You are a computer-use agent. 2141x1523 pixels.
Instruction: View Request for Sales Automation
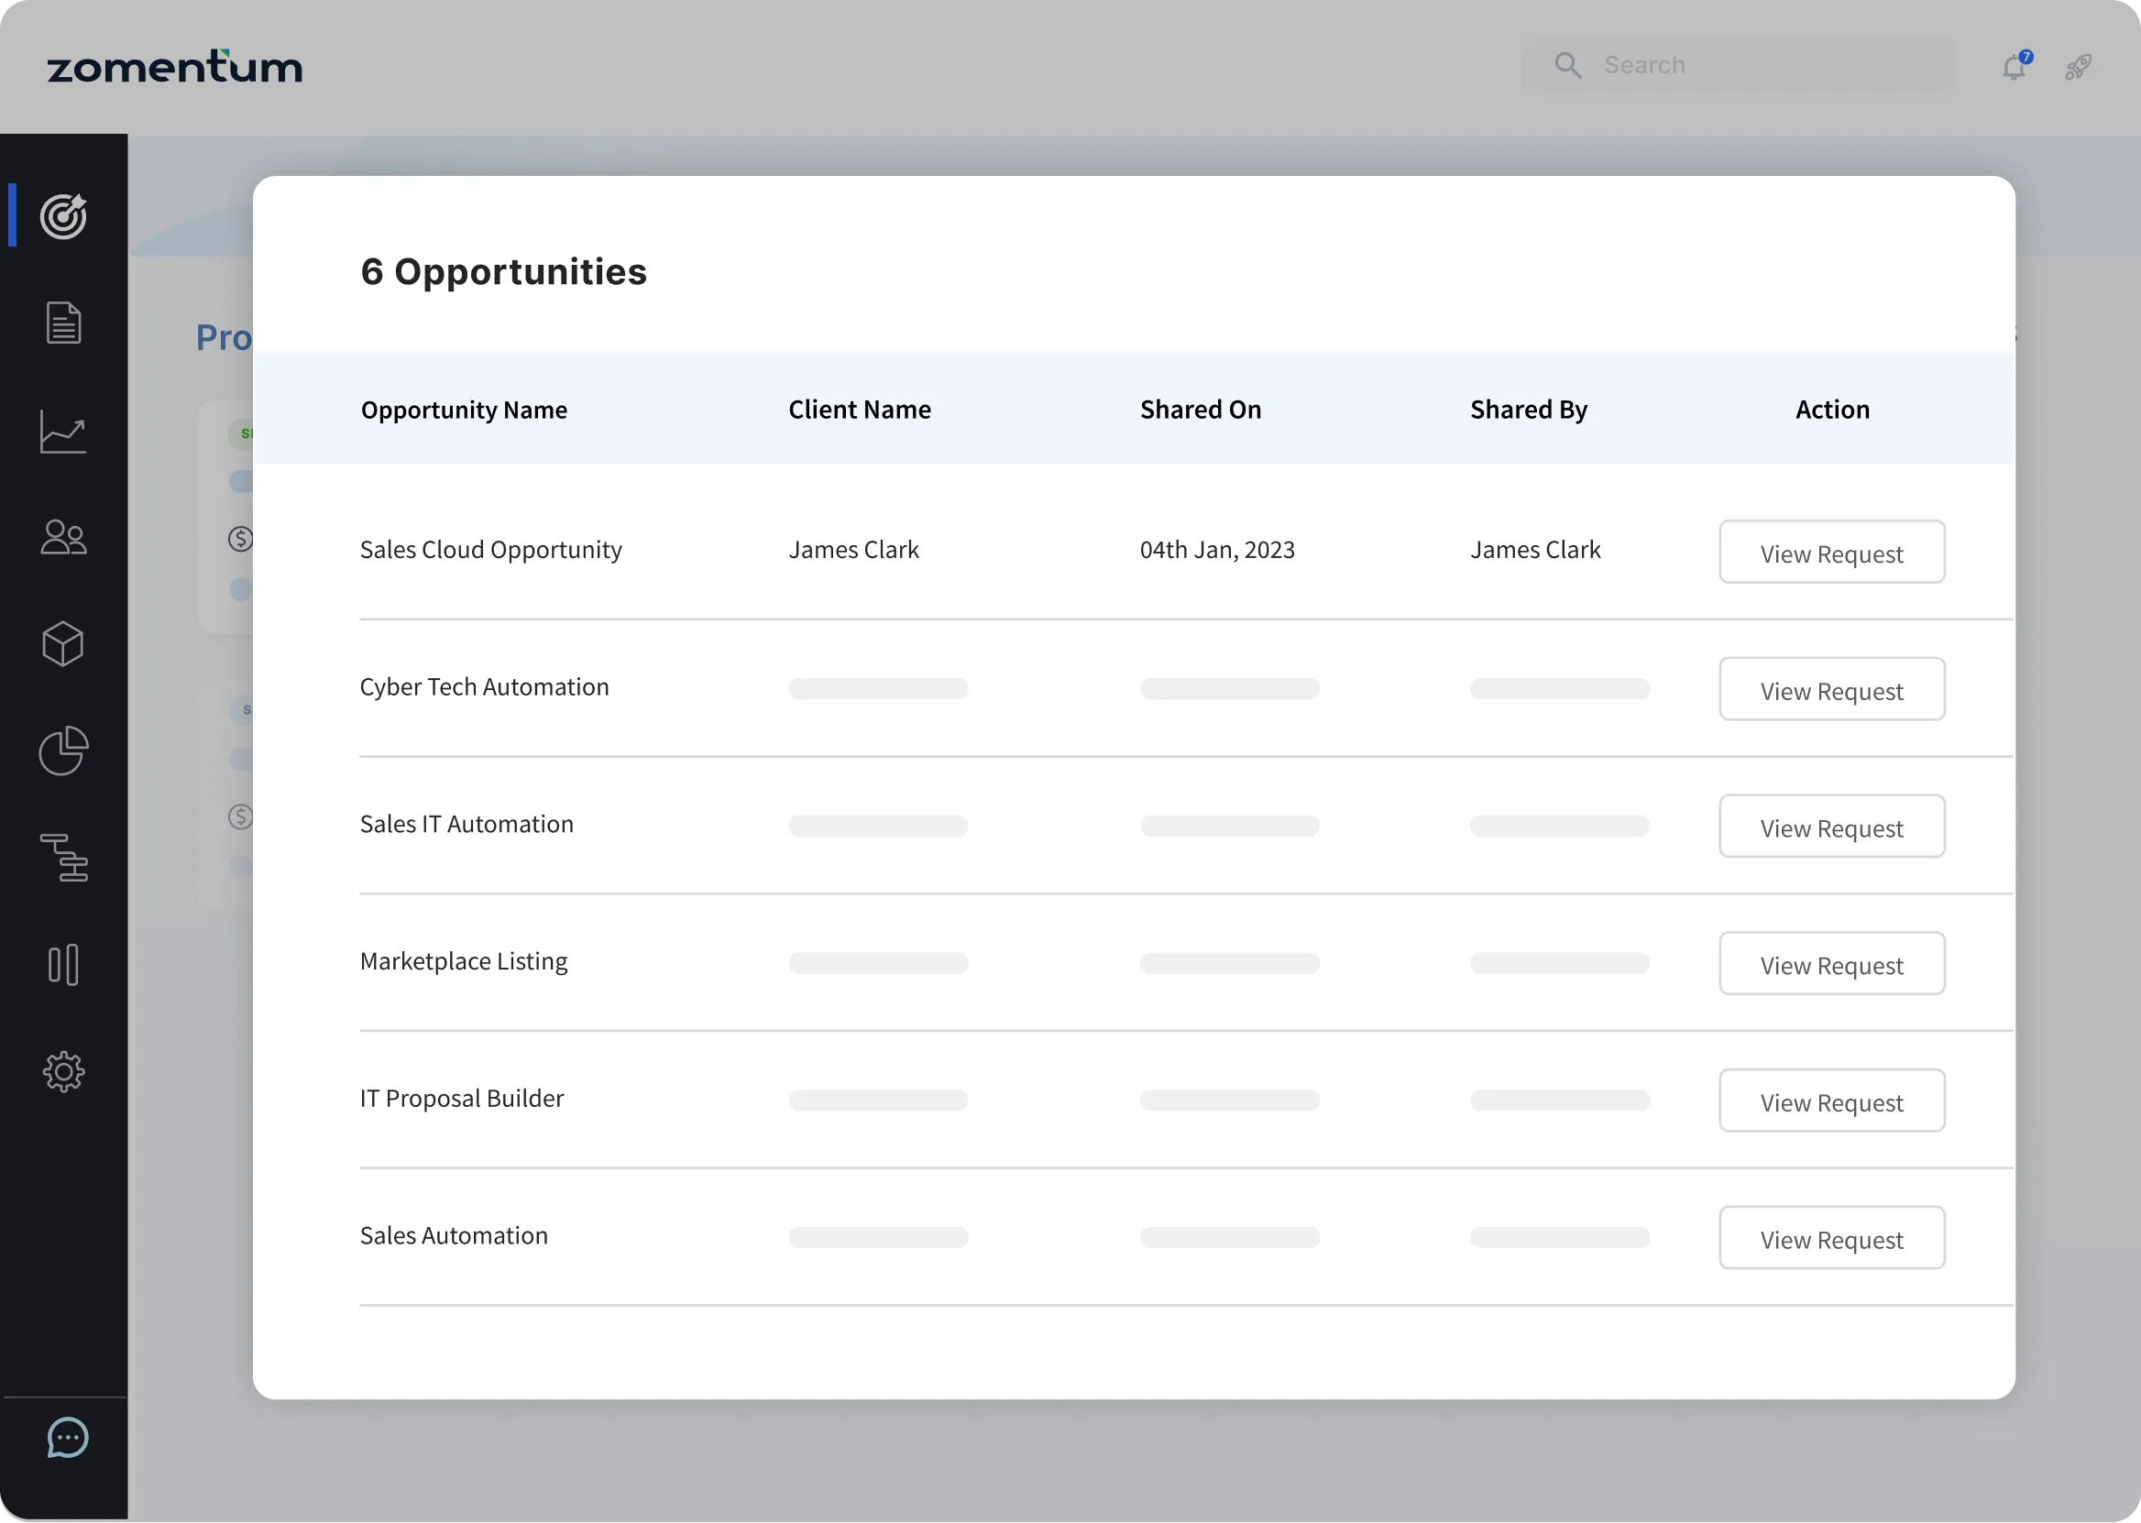(x=1831, y=1238)
